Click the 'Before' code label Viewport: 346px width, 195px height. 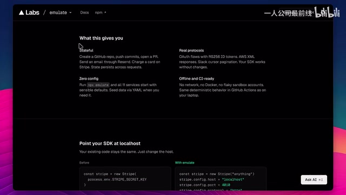[x=84, y=162]
